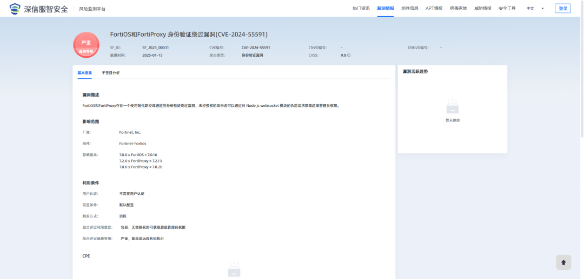Click the 影响范围 section heading
The height and width of the screenshot is (279, 584).
click(91, 121)
